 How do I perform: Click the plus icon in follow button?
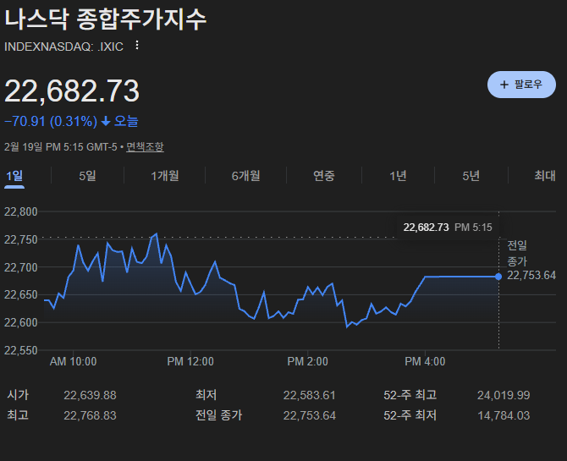[504, 85]
